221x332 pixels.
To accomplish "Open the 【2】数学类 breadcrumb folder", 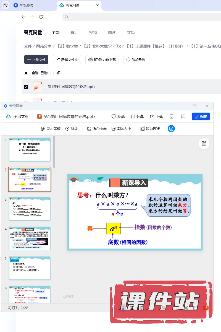I will pos(67,46).
